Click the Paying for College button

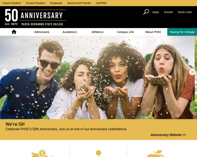[182, 32]
